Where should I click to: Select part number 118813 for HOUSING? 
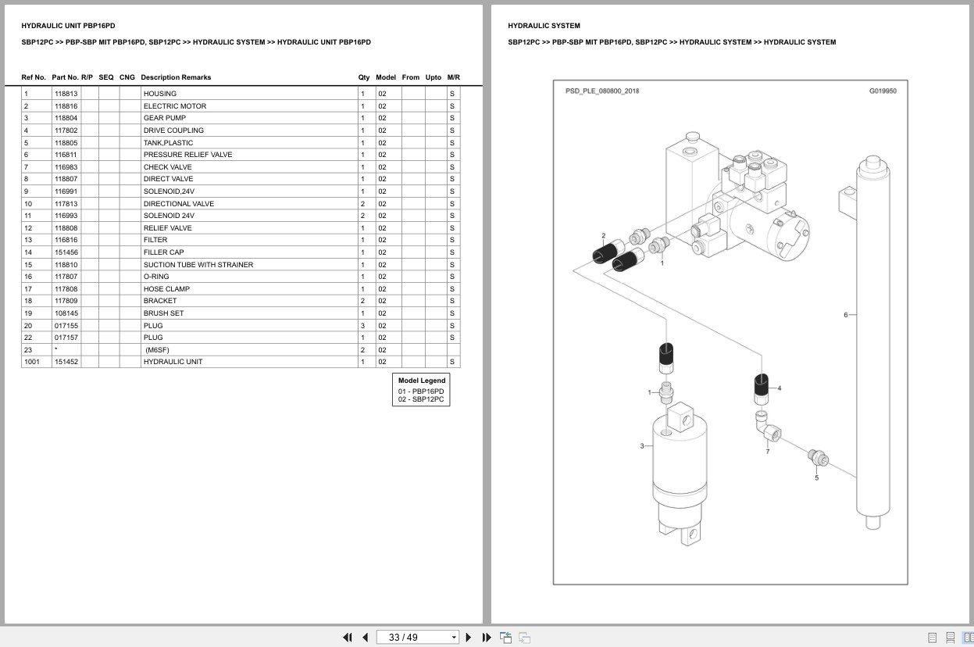click(x=66, y=94)
